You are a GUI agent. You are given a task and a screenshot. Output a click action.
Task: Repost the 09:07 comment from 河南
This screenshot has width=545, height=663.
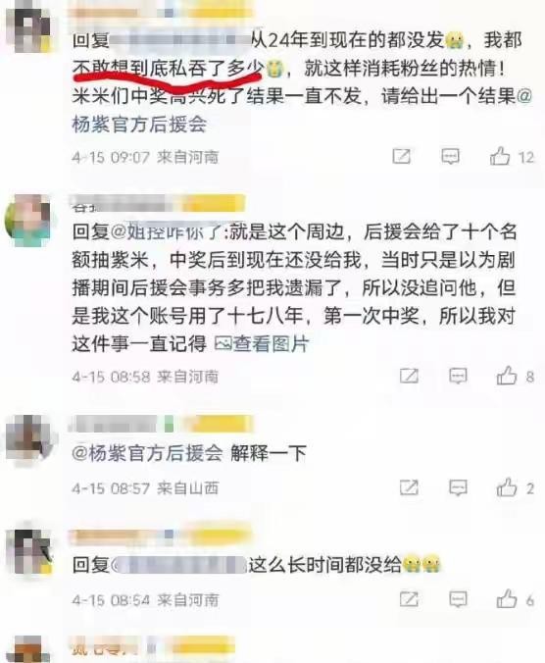pos(401,157)
